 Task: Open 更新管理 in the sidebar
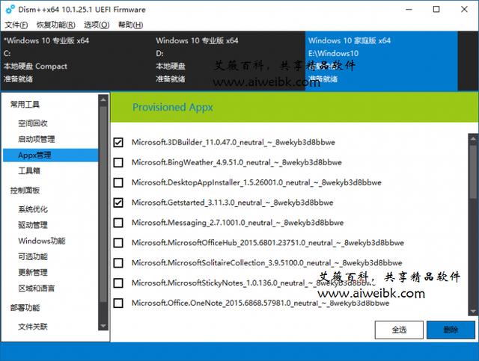(33, 273)
